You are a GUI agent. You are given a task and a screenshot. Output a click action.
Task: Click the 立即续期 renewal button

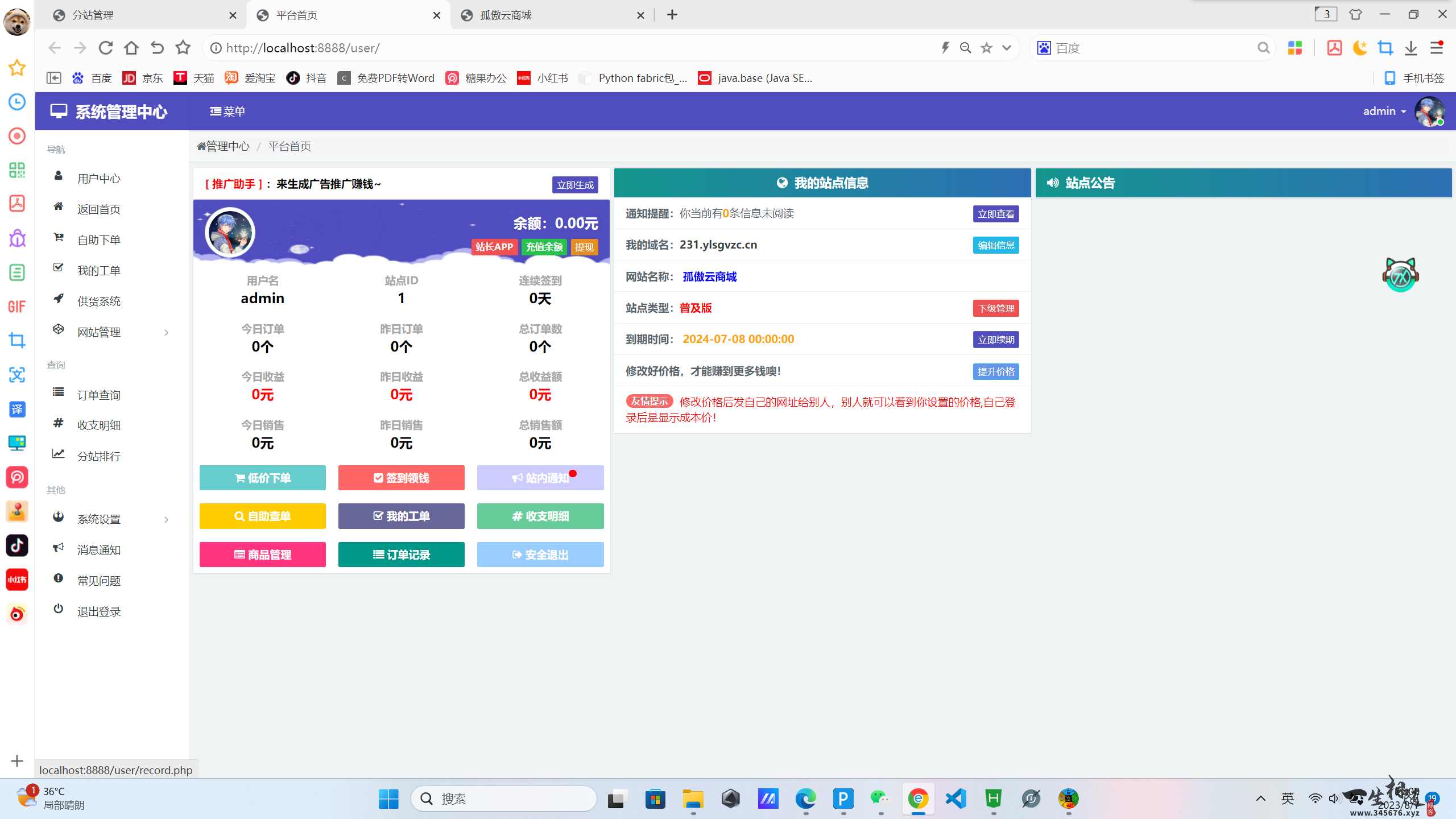click(995, 339)
